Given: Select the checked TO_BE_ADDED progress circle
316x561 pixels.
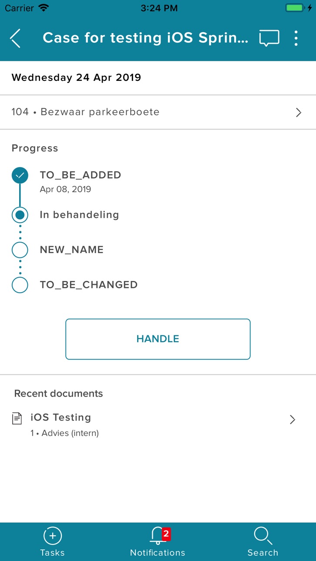Looking at the screenshot, I should [x=20, y=175].
